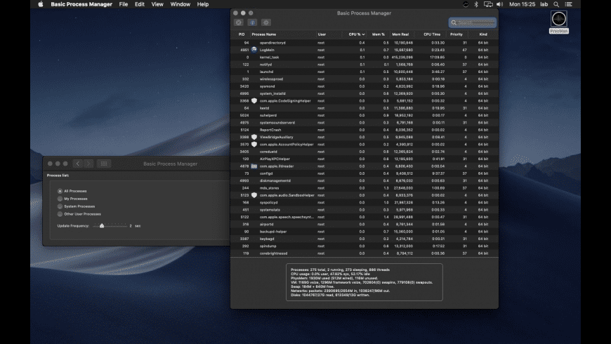This screenshot has width=611, height=344.
Task: Click the display mirroring menu bar icon
Action: tap(488, 4)
